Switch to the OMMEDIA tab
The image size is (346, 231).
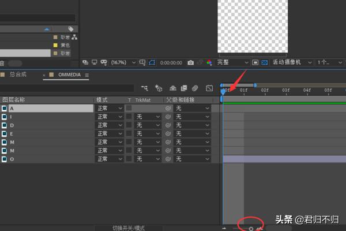click(70, 74)
